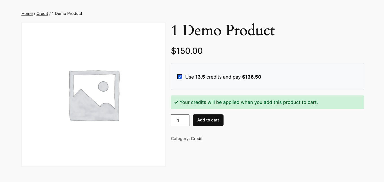Click the $150.00 product price
The image size is (384, 182).
point(187,51)
